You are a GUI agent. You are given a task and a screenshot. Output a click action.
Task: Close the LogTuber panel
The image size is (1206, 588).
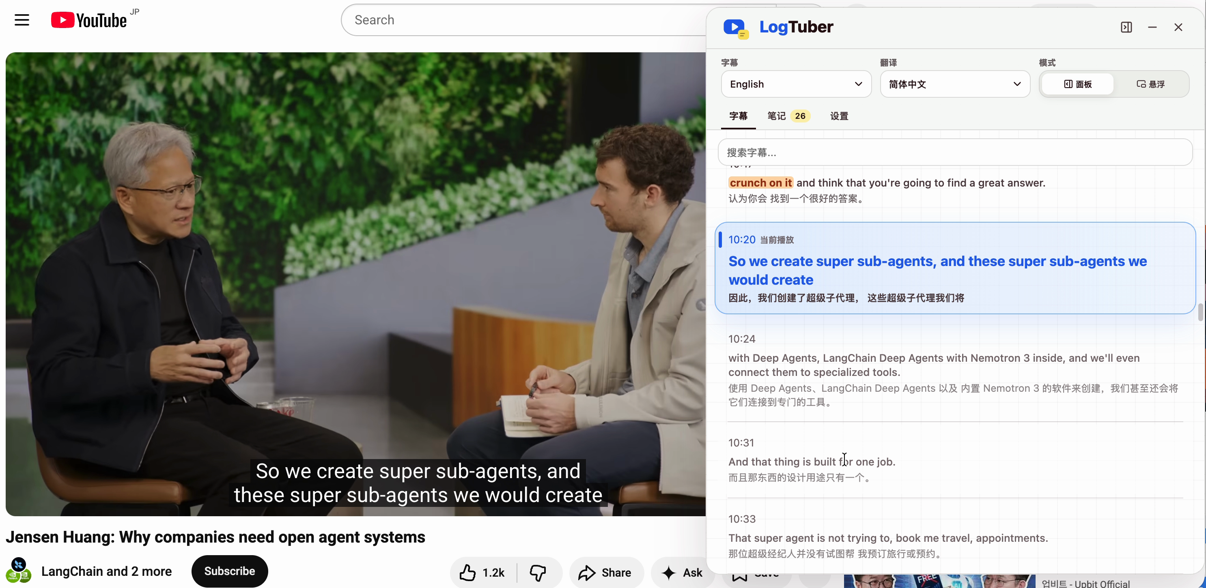[1178, 27]
